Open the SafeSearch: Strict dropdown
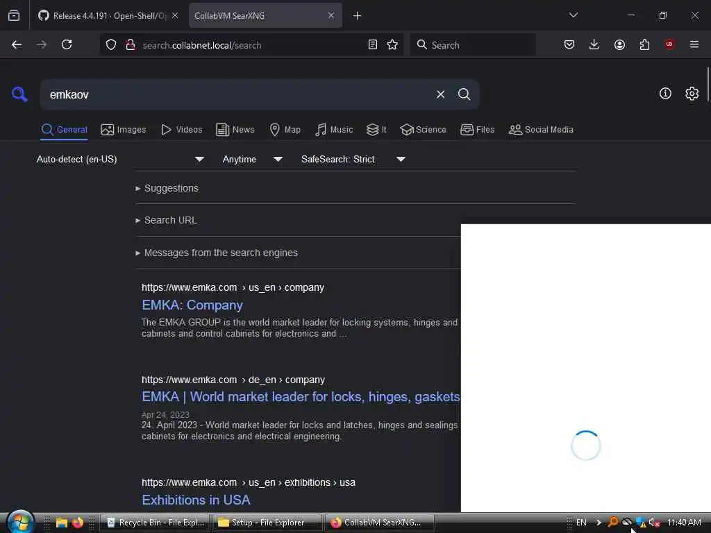 point(353,159)
